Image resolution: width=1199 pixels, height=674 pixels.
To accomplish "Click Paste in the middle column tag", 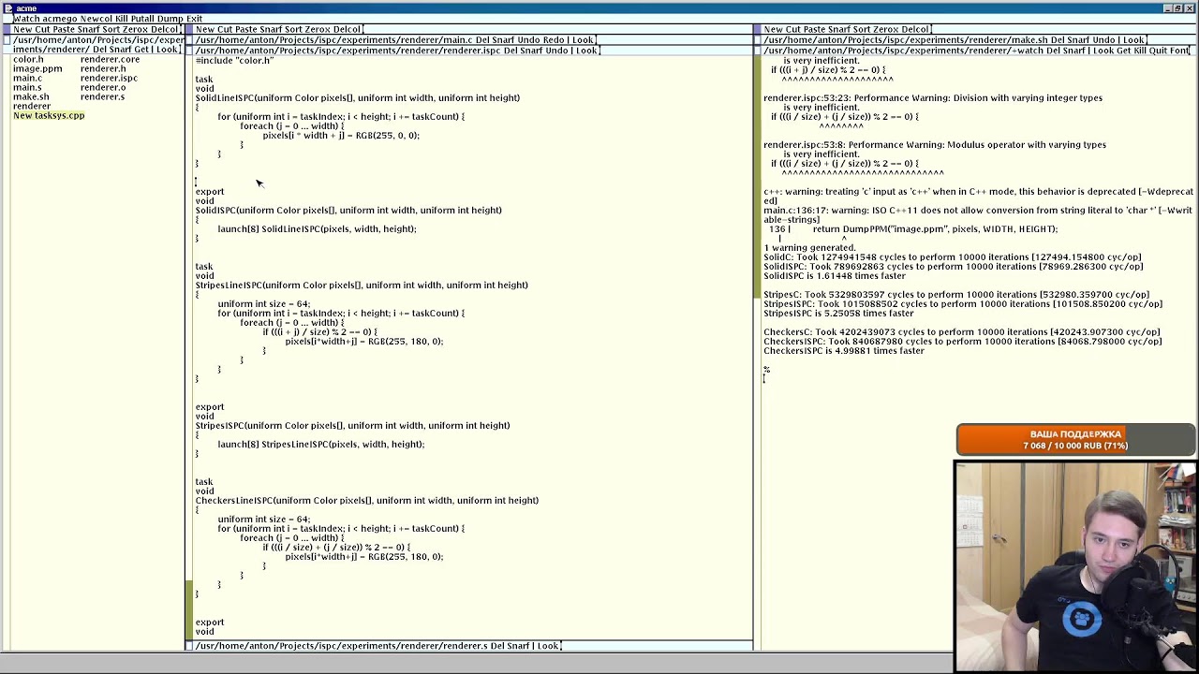I will (x=246, y=30).
